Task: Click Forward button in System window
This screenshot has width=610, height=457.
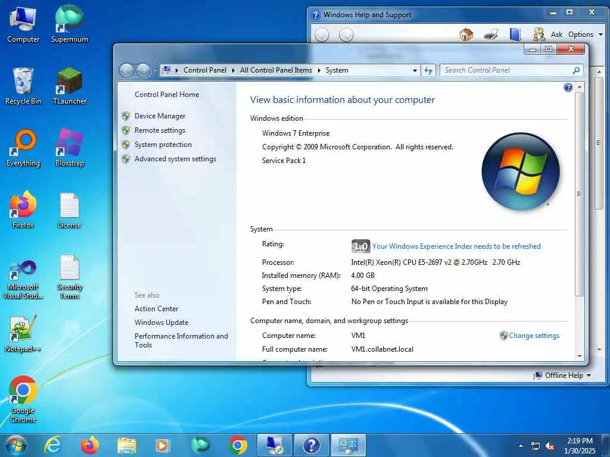Action: click(143, 70)
